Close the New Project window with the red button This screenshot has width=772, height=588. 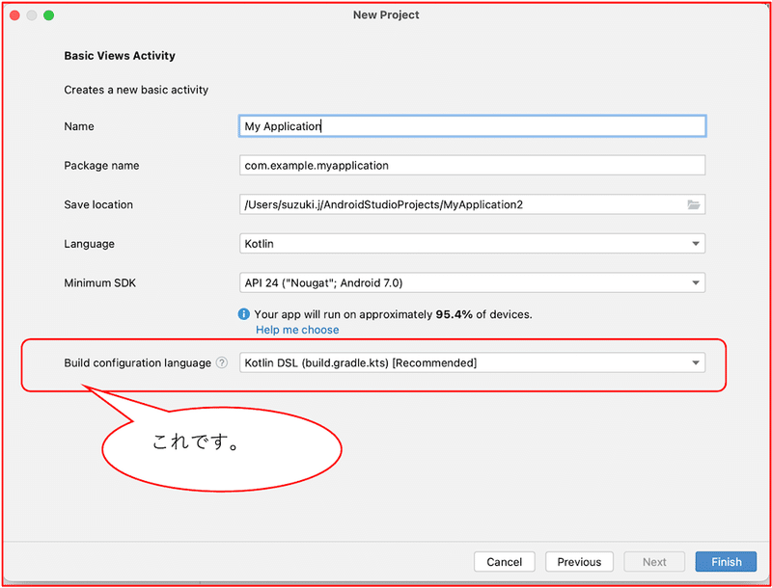click(14, 15)
